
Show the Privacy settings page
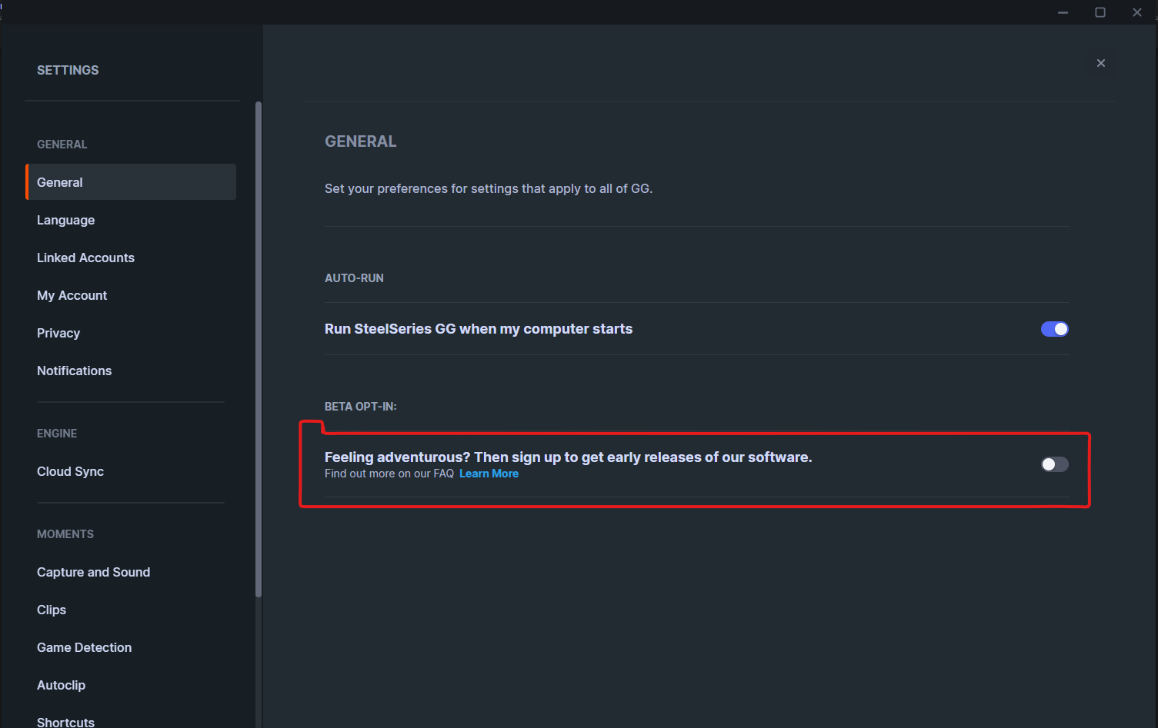(x=58, y=333)
